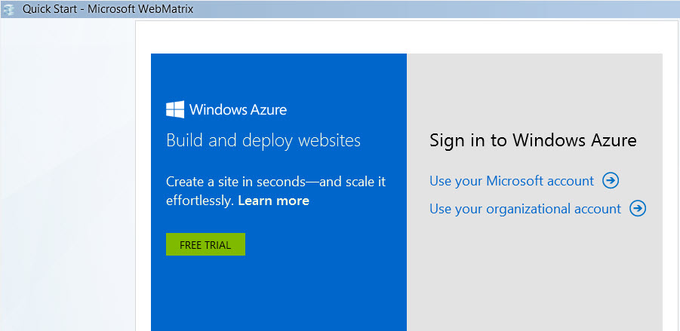This screenshot has width=680, height=331.
Task: Click white margin above the Azure panels
Action: (408, 36)
